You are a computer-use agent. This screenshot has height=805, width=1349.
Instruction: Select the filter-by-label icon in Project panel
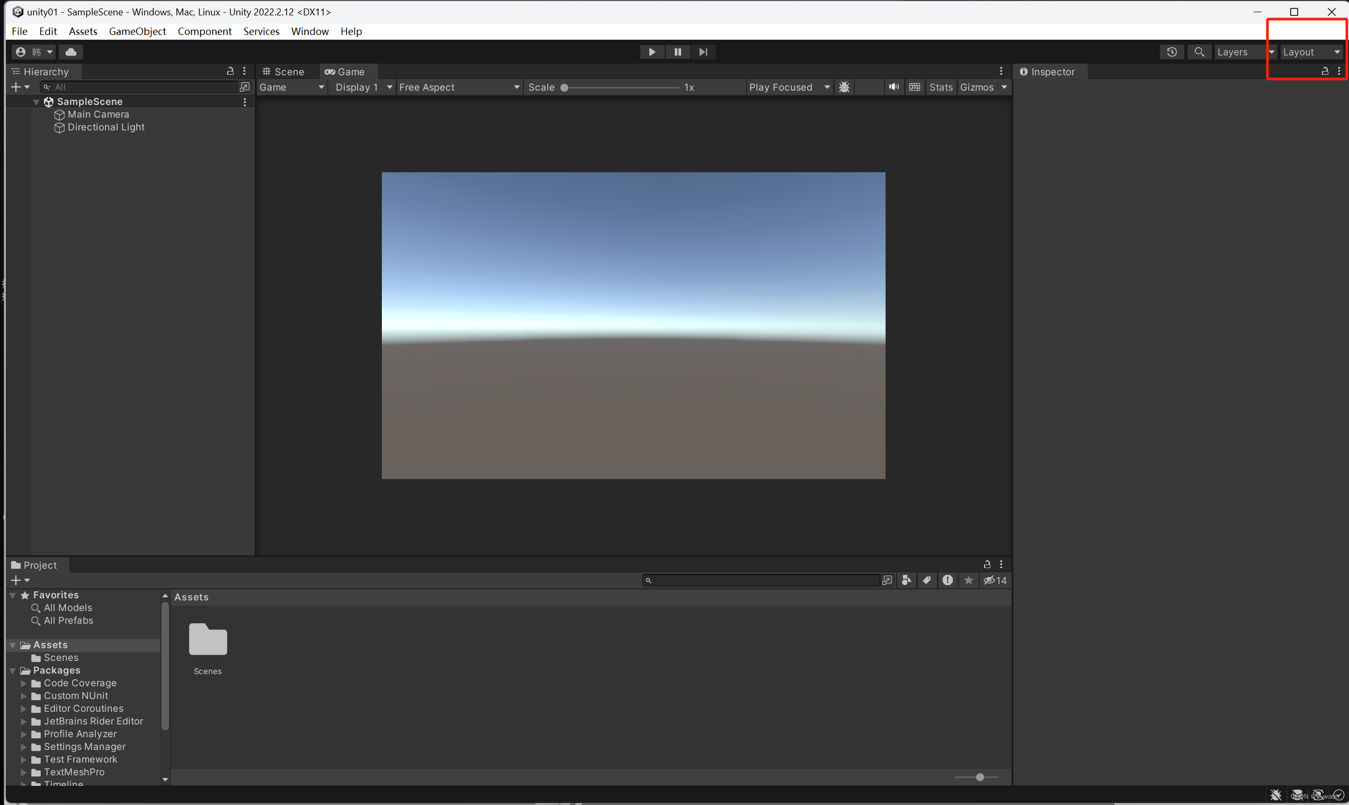[x=927, y=580]
